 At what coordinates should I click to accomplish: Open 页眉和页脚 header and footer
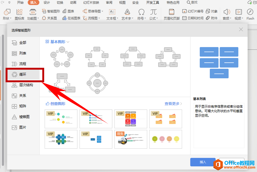172,14
